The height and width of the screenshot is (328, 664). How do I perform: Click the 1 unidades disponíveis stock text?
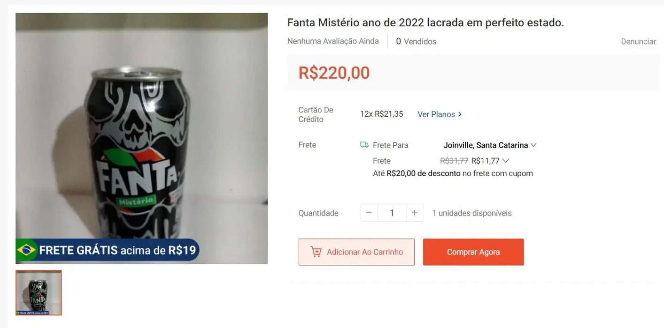click(472, 213)
